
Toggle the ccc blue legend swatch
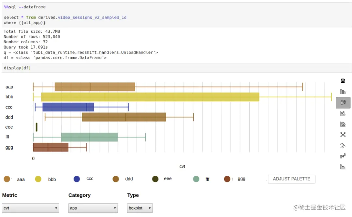(77, 179)
